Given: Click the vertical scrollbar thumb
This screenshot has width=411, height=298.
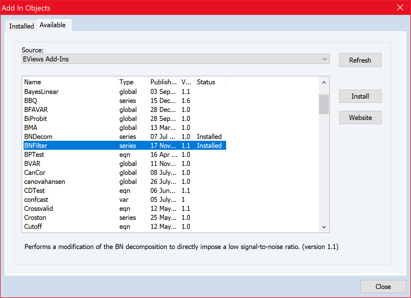Looking at the screenshot, I should pyautogui.click(x=324, y=105).
